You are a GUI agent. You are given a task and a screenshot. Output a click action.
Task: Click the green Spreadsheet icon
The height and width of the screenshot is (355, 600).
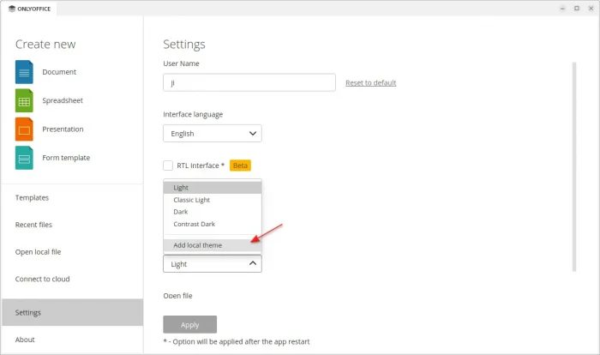pos(24,101)
